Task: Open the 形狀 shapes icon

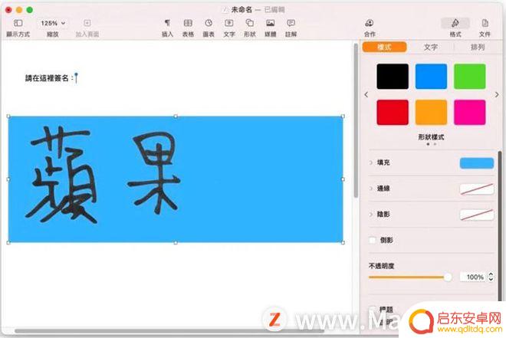Action: pos(250,23)
